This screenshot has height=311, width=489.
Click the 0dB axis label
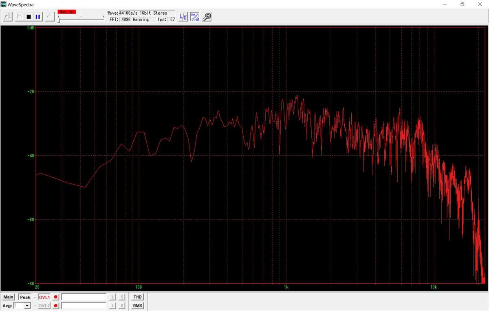(31, 28)
